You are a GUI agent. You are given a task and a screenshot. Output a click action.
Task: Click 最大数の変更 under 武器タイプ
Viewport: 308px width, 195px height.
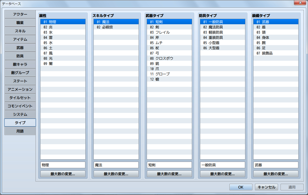click(169, 174)
